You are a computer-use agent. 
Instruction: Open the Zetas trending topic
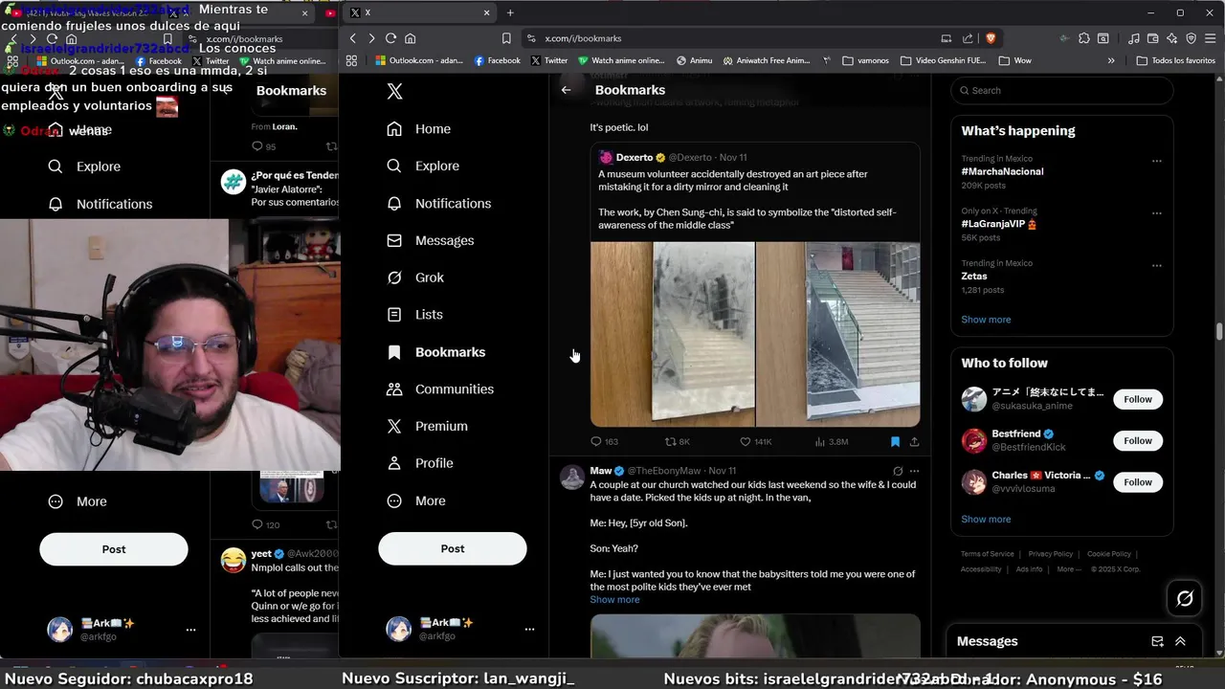(x=973, y=276)
